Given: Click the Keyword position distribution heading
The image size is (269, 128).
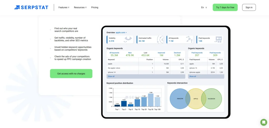Looking at the screenshot, I should pos(120,83).
